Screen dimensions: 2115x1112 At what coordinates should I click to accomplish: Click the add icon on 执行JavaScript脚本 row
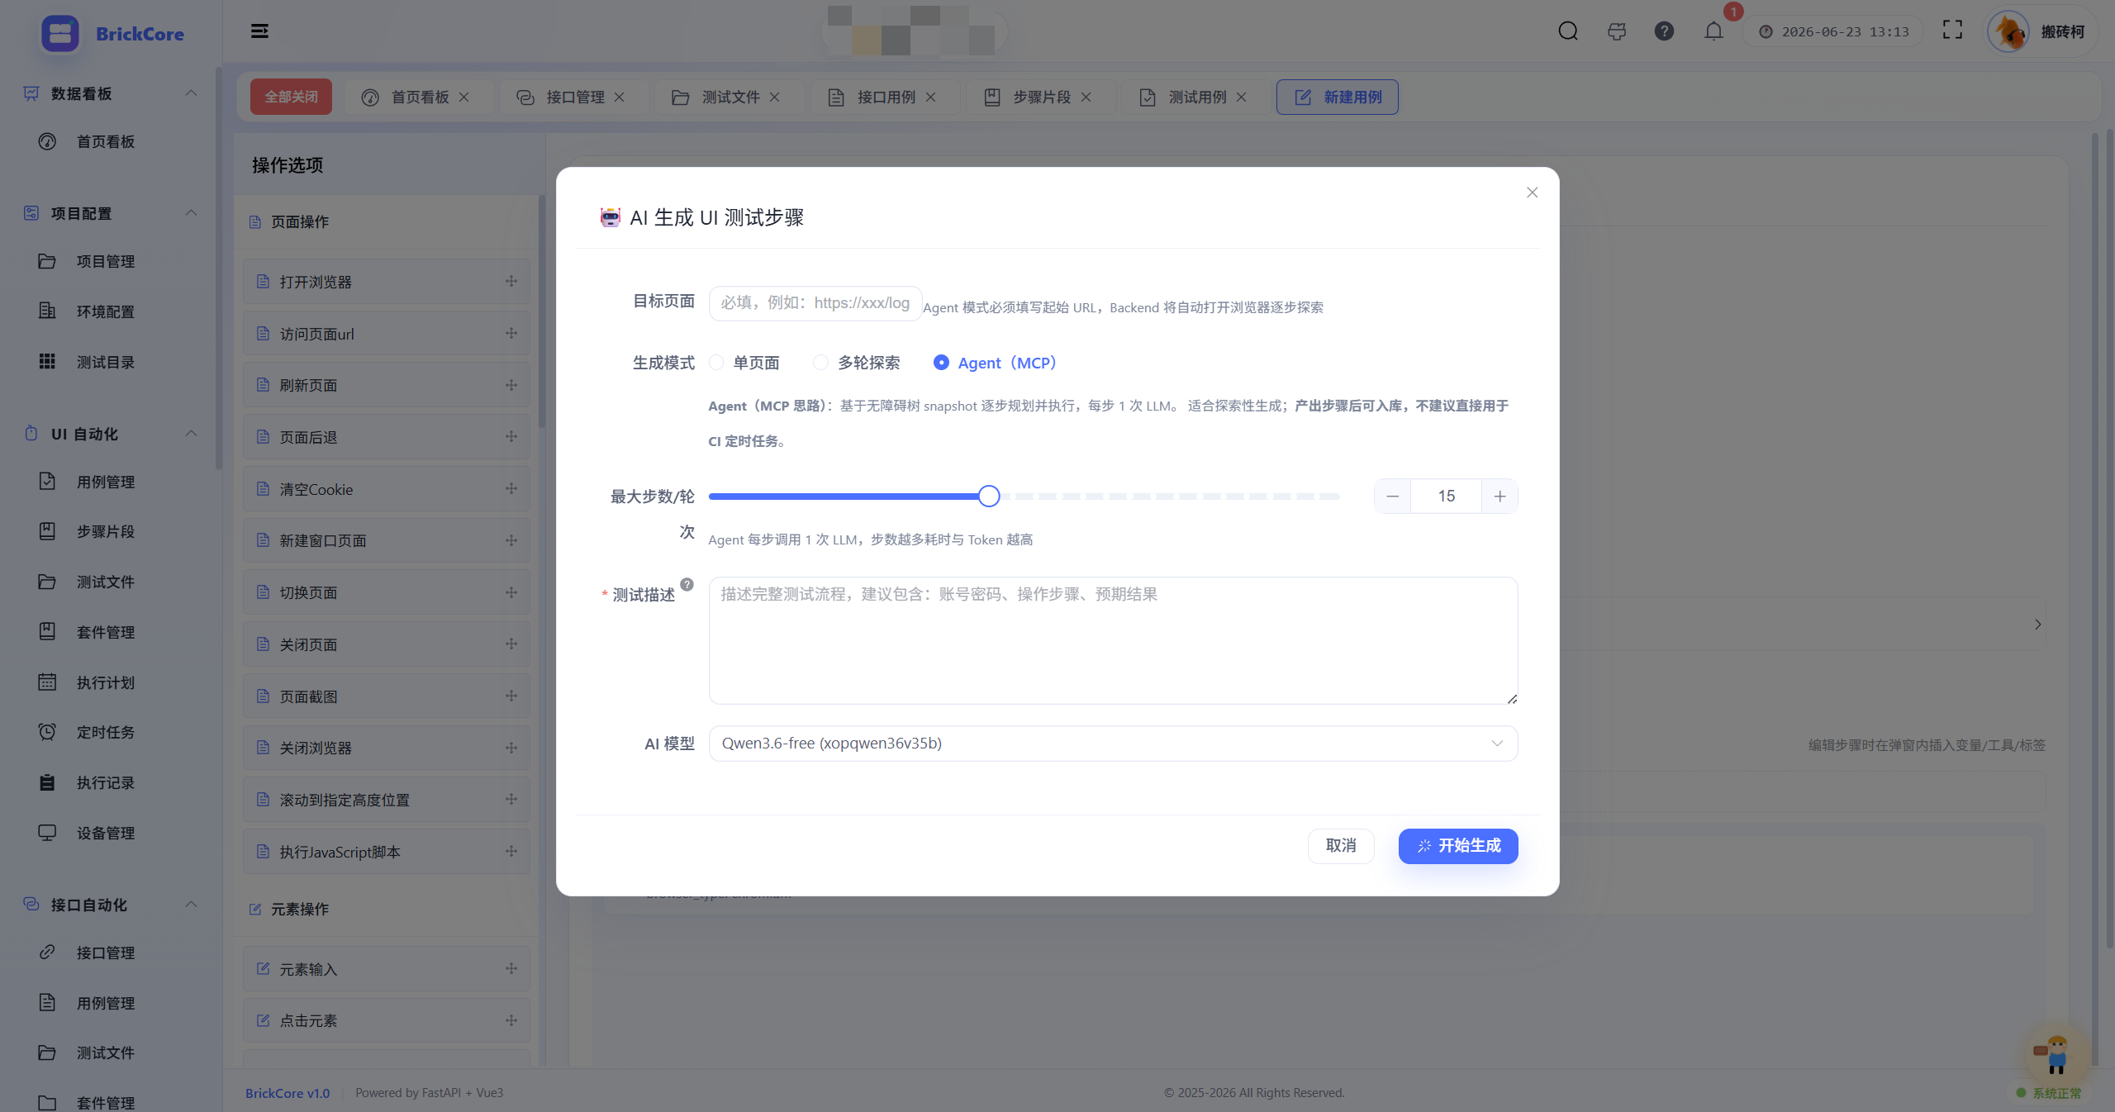[511, 851]
